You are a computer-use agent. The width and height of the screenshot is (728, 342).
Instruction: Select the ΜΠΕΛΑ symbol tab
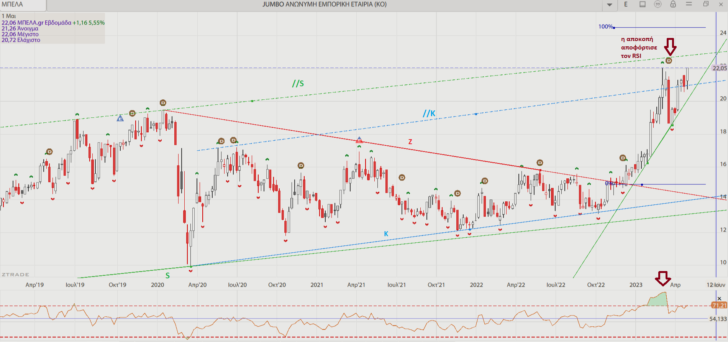(23, 5)
